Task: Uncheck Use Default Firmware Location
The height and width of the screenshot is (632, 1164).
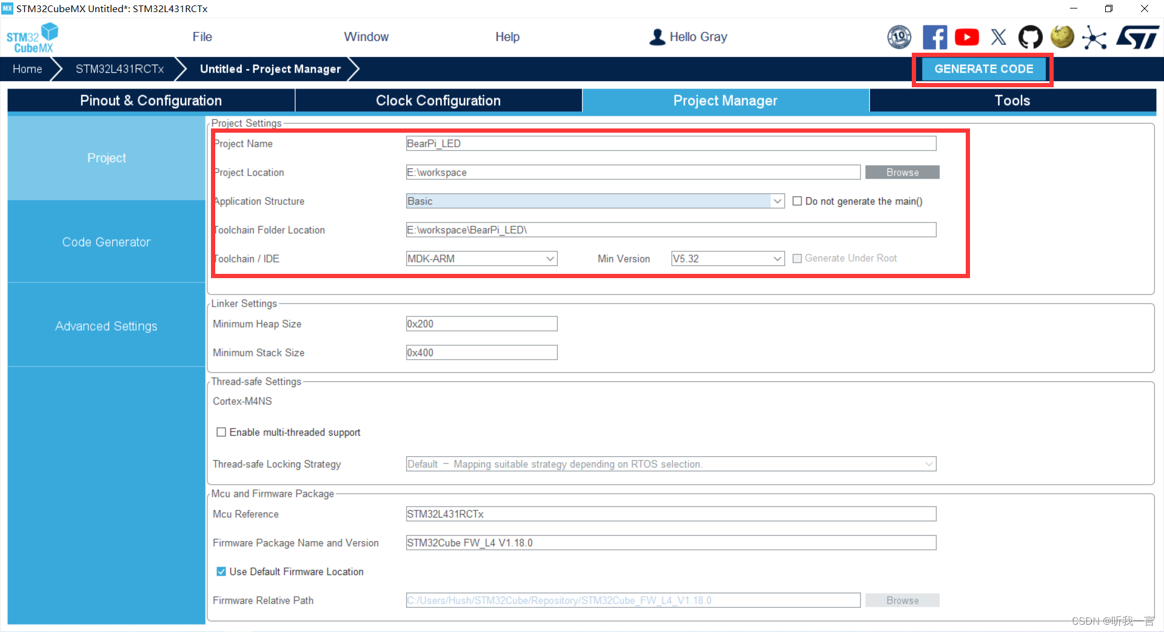Action: pyautogui.click(x=221, y=571)
